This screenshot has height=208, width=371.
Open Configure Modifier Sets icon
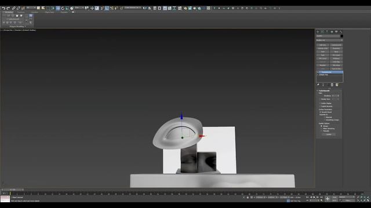click(337, 85)
